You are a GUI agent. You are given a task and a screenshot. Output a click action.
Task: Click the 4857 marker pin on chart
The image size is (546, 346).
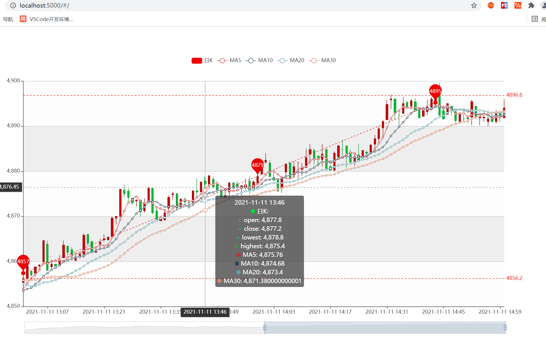tap(23, 262)
